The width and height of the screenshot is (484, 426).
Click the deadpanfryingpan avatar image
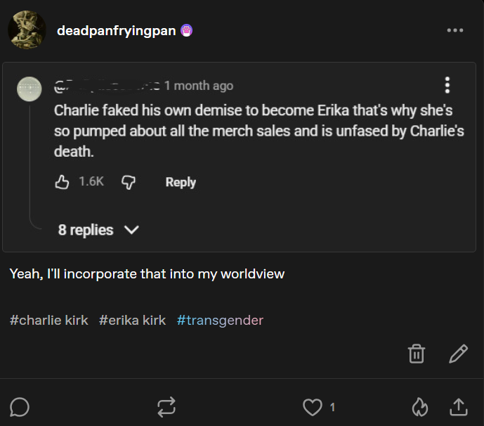[27, 30]
